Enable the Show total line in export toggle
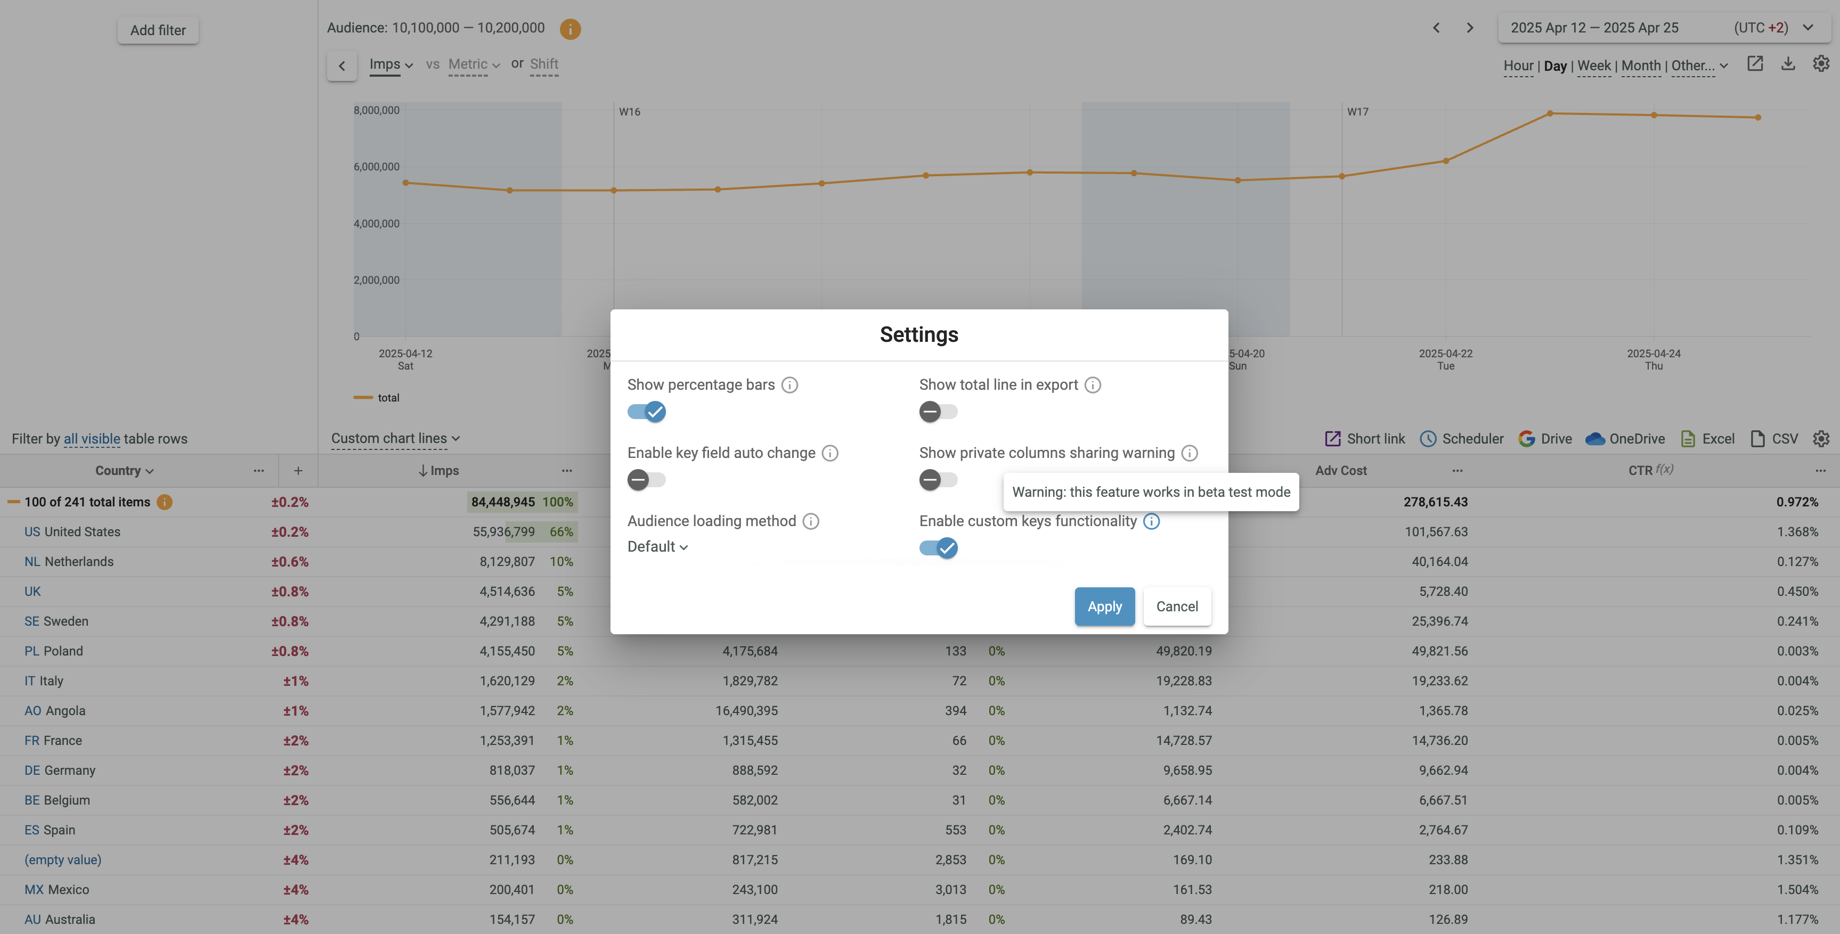Screen dimensions: 1840x934 (938, 412)
